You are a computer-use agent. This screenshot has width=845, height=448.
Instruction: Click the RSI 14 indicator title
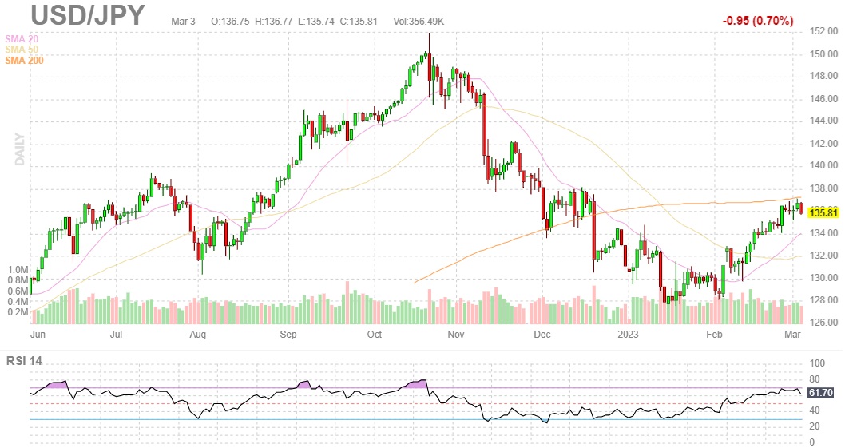point(24,361)
